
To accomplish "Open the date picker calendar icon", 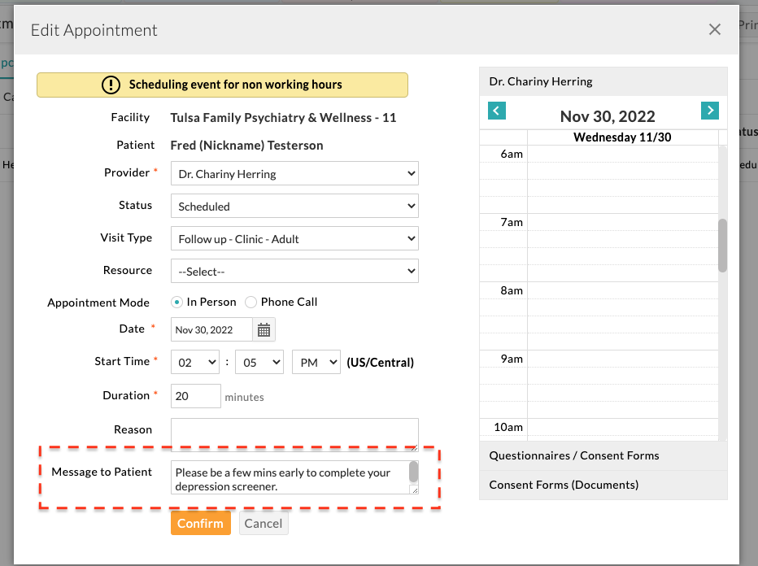I will tap(264, 329).
